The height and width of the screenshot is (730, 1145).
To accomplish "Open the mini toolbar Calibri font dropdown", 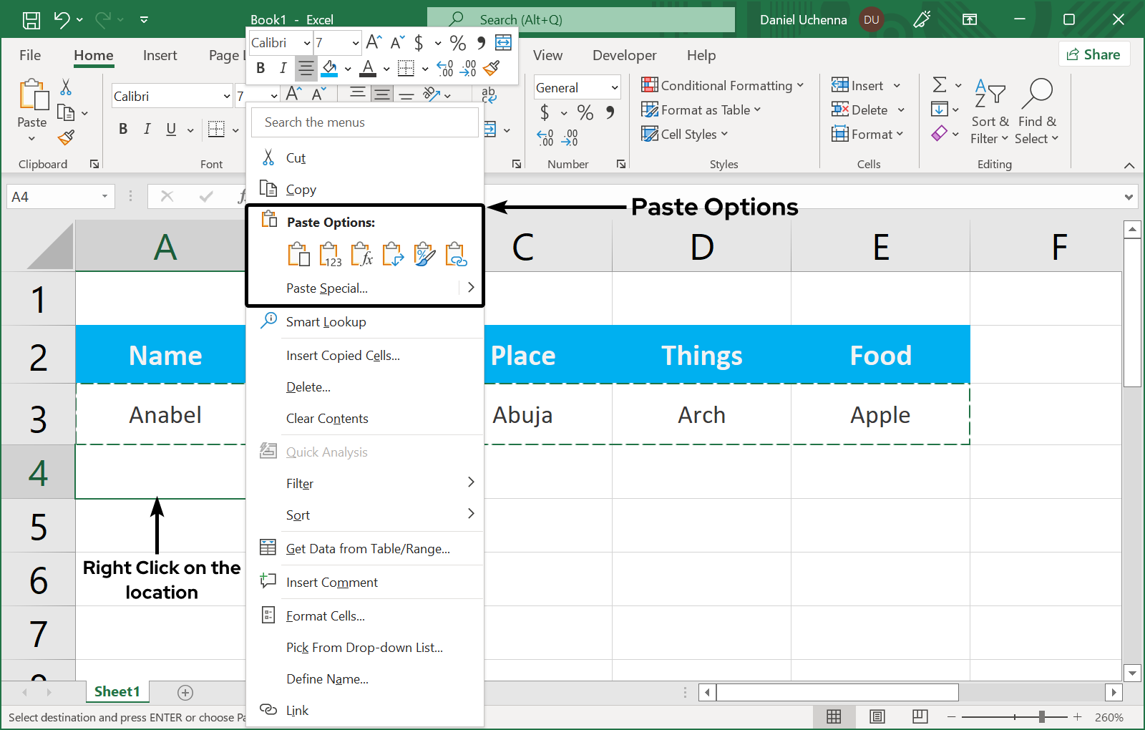I will 307,43.
